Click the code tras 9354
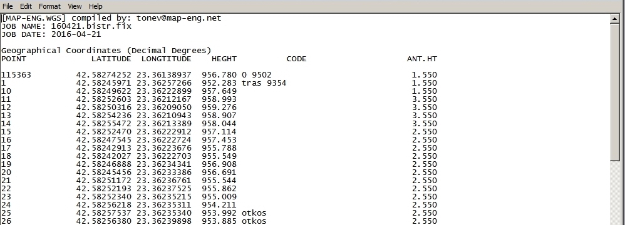 coord(264,83)
